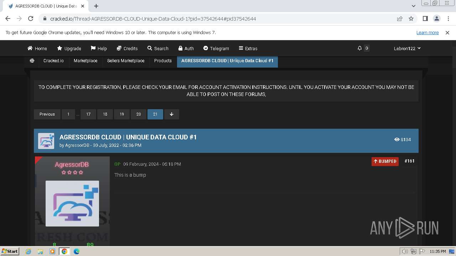Open the browser side panel icon
456x256 pixels.
coord(425,18)
